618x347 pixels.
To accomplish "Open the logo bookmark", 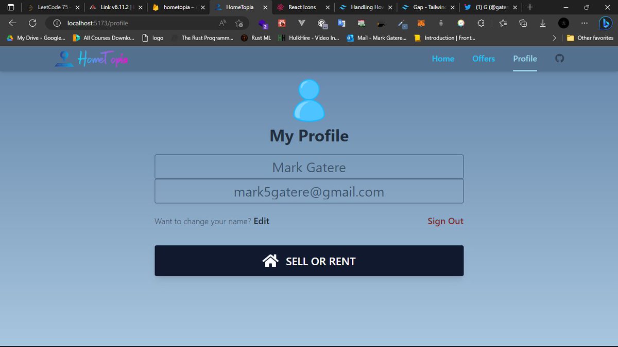I will (x=152, y=38).
